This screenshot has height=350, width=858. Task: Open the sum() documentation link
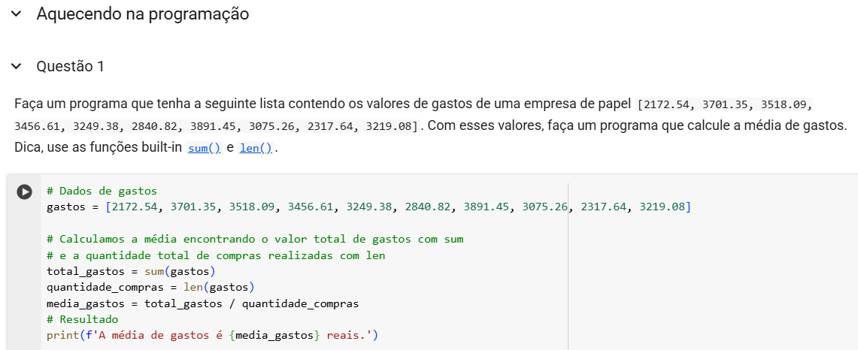(204, 148)
